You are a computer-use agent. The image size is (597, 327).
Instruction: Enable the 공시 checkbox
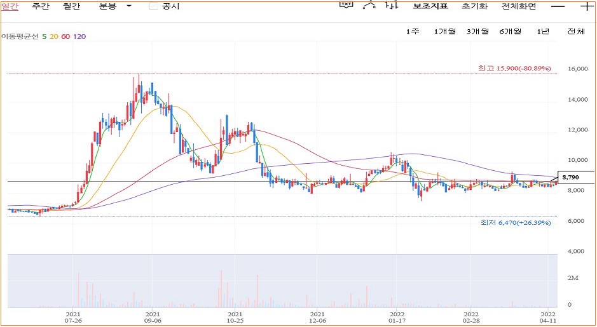pyautogui.click(x=153, y=6)
